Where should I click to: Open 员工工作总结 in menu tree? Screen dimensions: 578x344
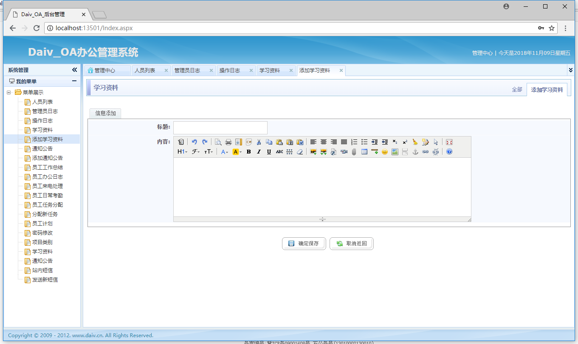point(47,168)
